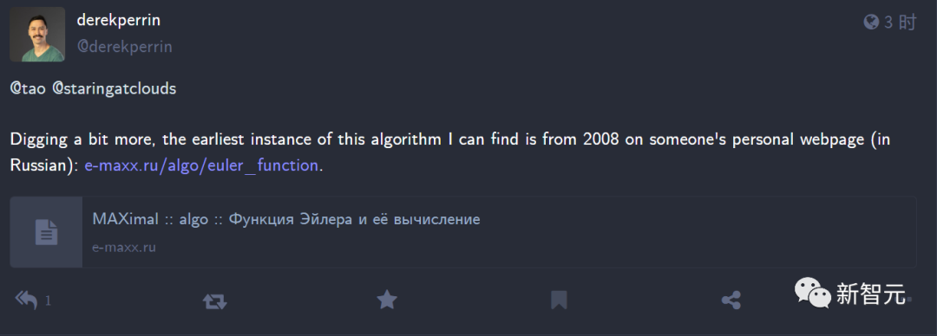937x336 pixels.
Task: Share the post via share icon
Action: [731, 300]
